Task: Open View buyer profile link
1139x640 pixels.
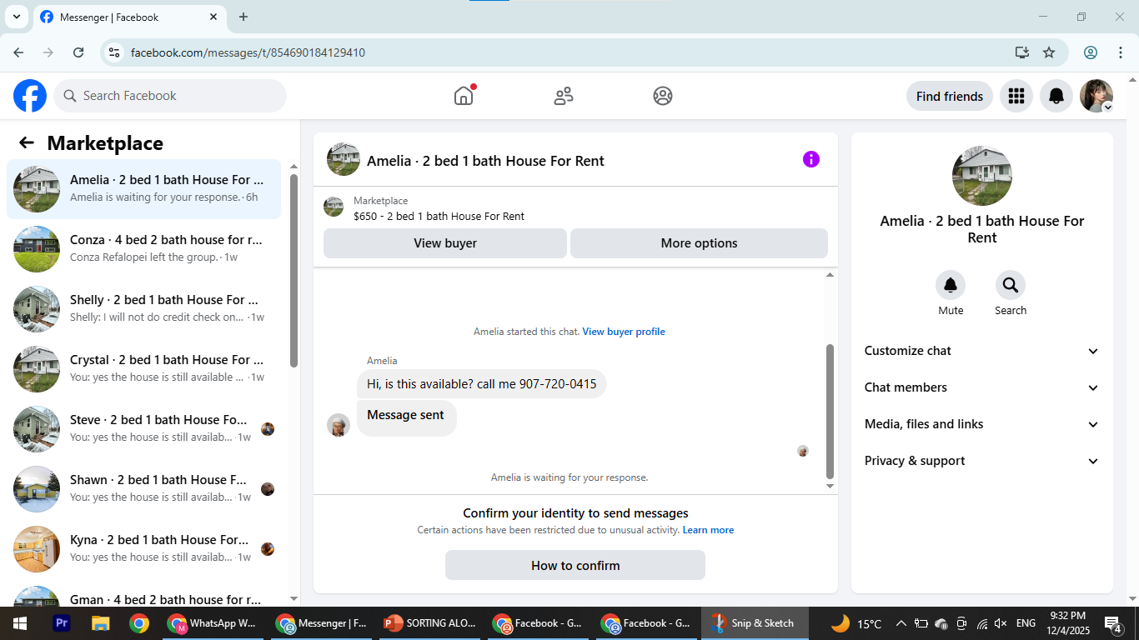Action: click(x=624, y=332)
